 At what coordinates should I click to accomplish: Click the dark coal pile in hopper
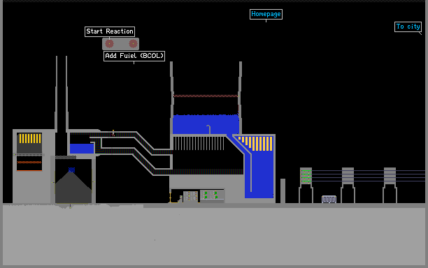(73, 188)
